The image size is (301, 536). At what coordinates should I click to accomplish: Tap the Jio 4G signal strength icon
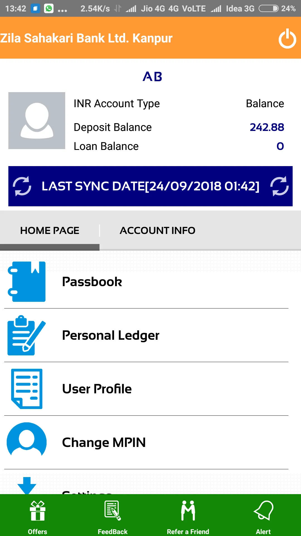coord(131,9)
